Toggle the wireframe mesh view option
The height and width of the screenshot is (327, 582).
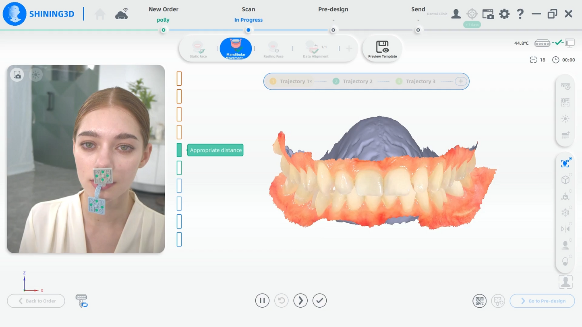(565, 213)
